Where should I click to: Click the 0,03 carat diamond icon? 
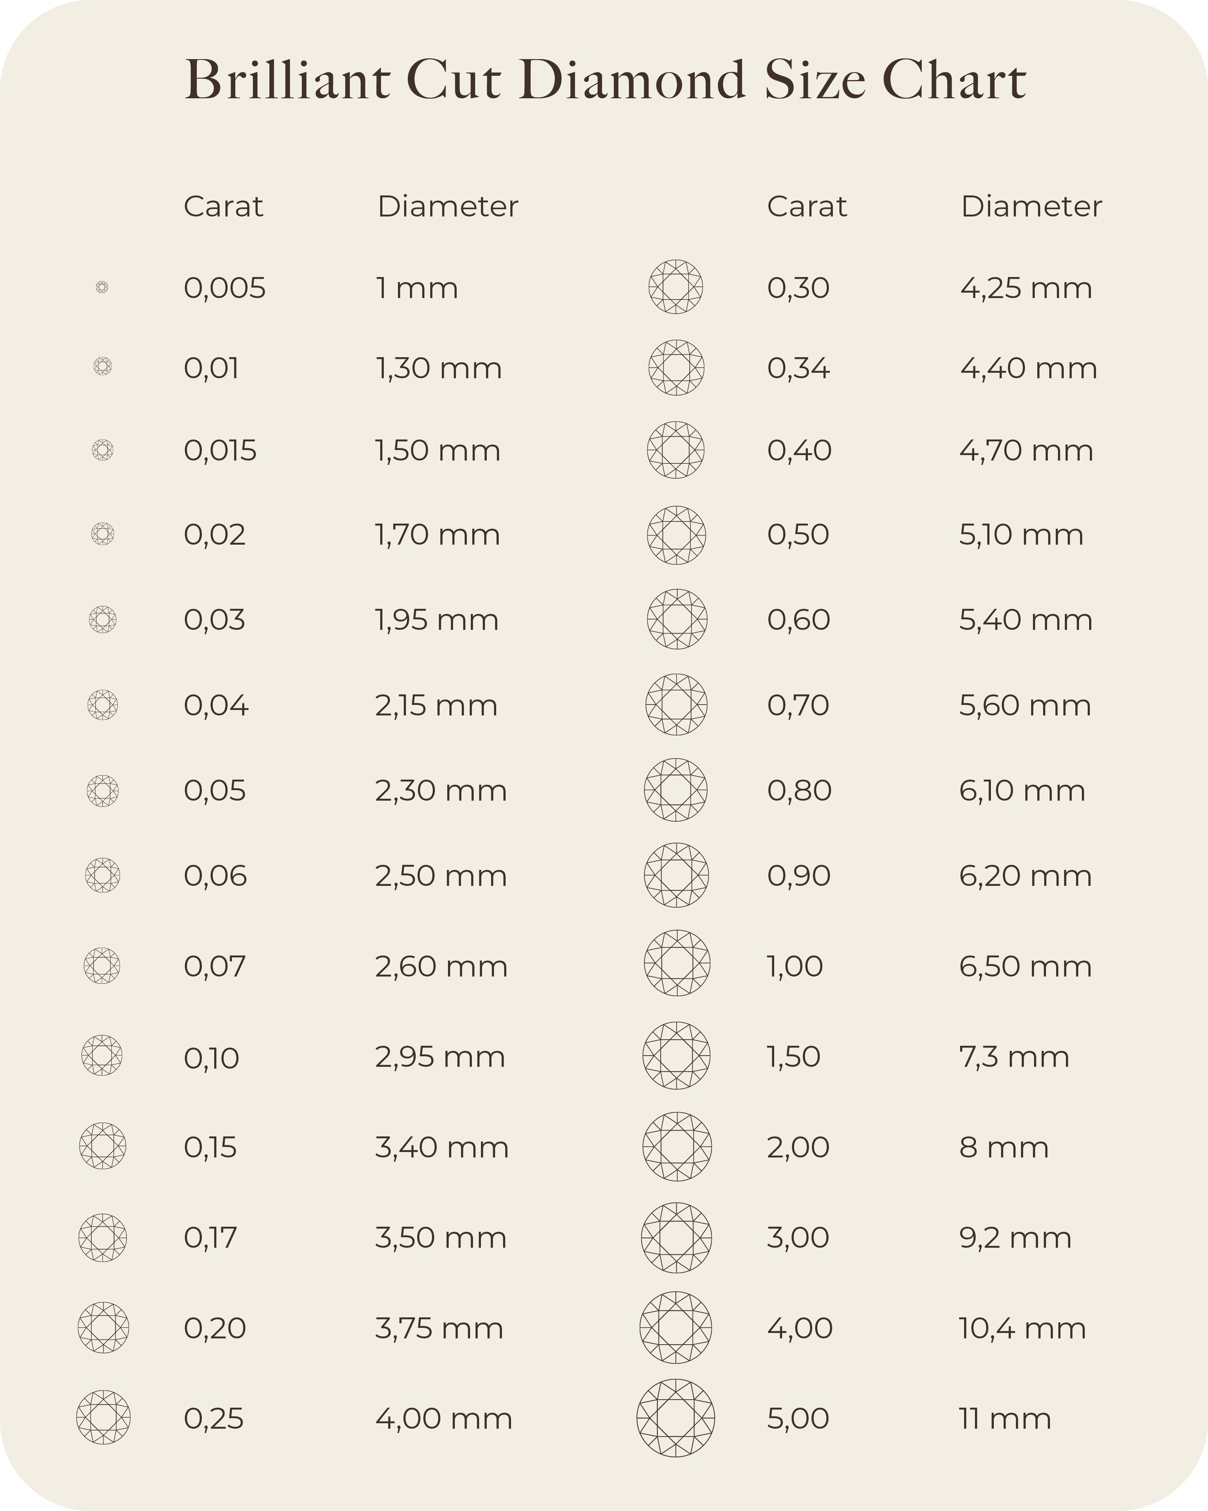point(103,620)
